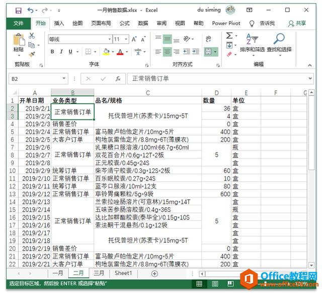Image resolution: width=322 pixels, height=293 pixels.
Task: Open fill color dropdown arrow
Action: click(113, 52)
